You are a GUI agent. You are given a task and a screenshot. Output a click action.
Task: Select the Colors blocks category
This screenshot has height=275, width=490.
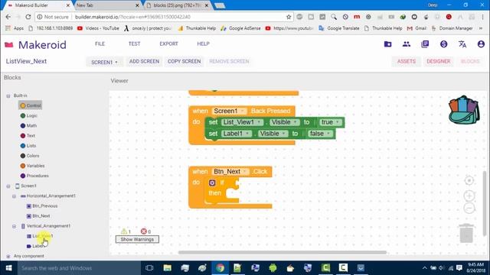point(30,156)
